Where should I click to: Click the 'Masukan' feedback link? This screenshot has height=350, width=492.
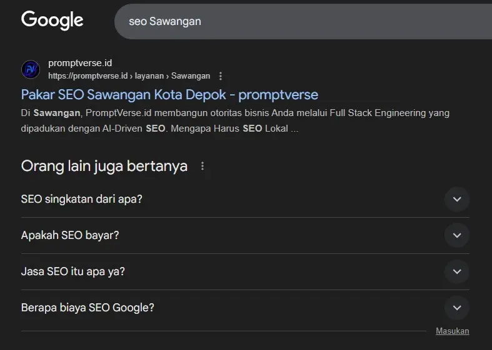click(x=452, y=331)
